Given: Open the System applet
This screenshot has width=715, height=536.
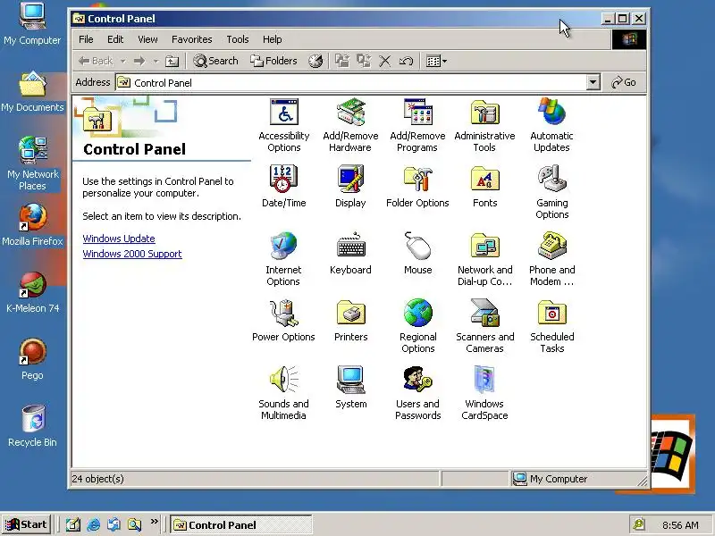Looking at the screenshot, I should [x=350, y=388].
